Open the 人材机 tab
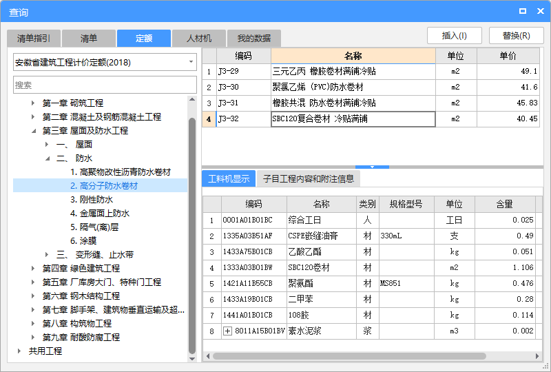551x372 pixels. (x=199, y=39)
